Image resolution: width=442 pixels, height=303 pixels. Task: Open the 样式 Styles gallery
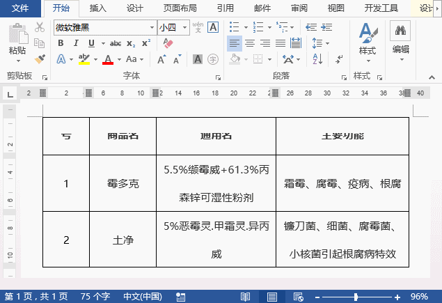click(x=368, y=42)
